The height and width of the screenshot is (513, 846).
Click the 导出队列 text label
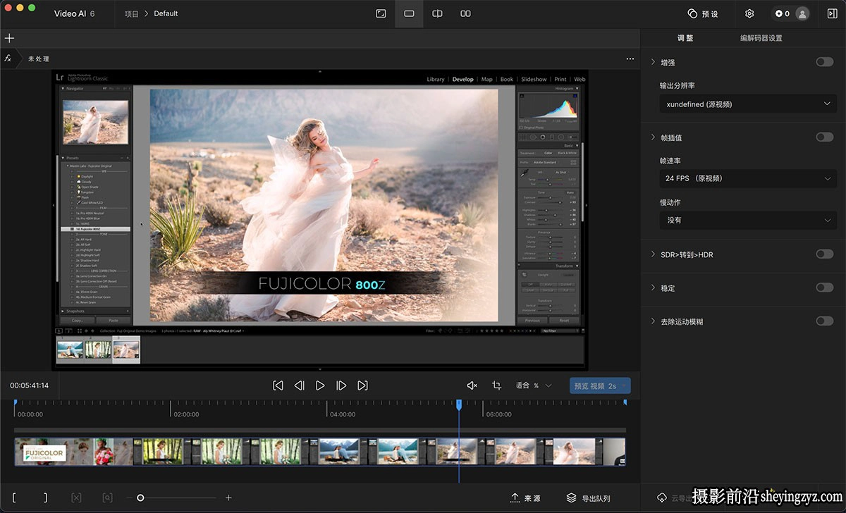[x=596, y=498]
